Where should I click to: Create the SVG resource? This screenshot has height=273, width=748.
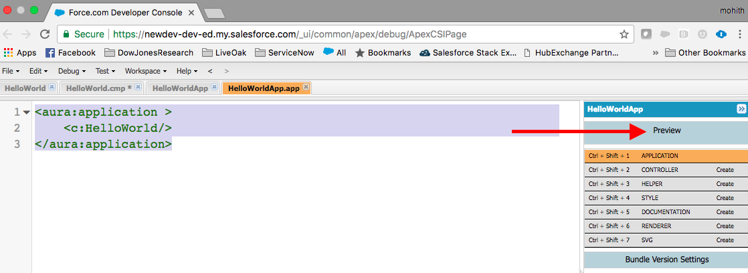tap(725, 240)
